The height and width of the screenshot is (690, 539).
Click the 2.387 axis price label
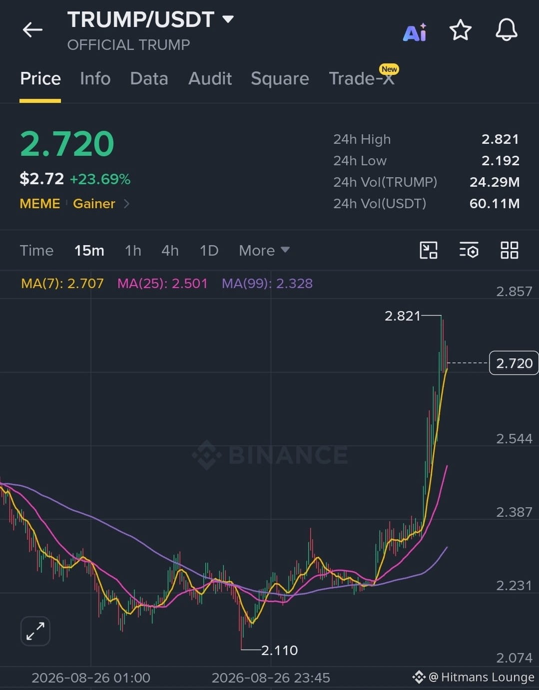[514, 512]
